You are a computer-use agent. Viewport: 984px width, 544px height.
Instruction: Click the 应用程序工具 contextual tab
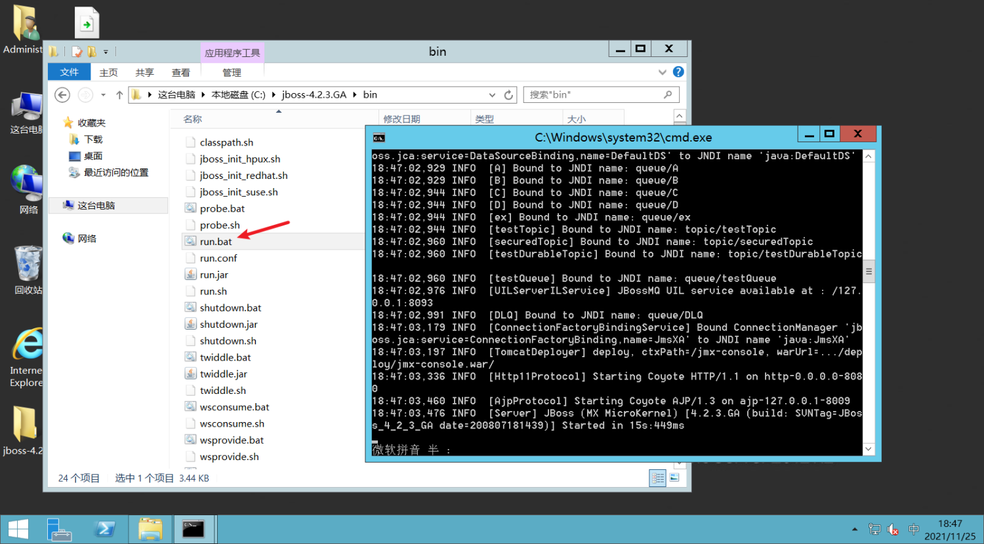(x=232, y=53)
